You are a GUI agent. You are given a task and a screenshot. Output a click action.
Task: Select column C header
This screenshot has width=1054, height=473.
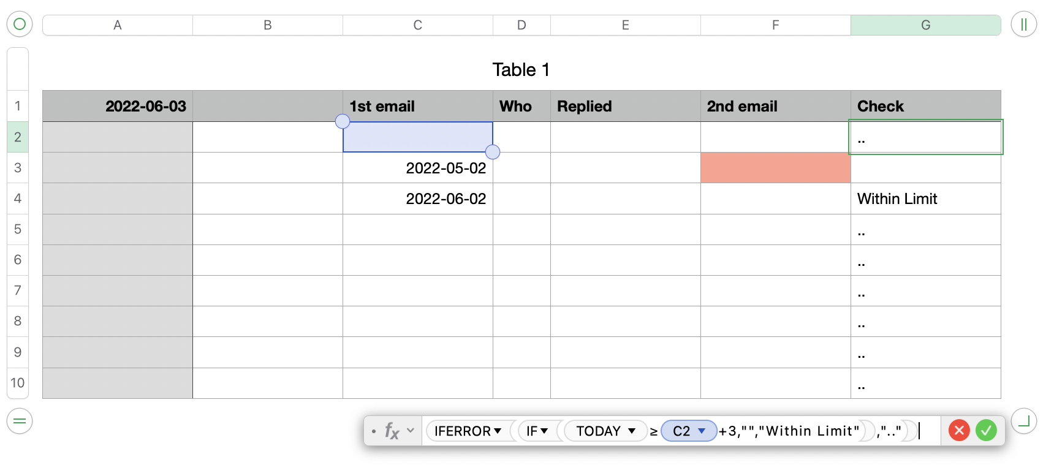pos(417,25)
